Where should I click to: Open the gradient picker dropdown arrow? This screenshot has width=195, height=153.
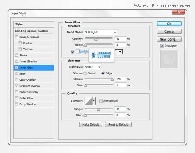tap(120, 51)
